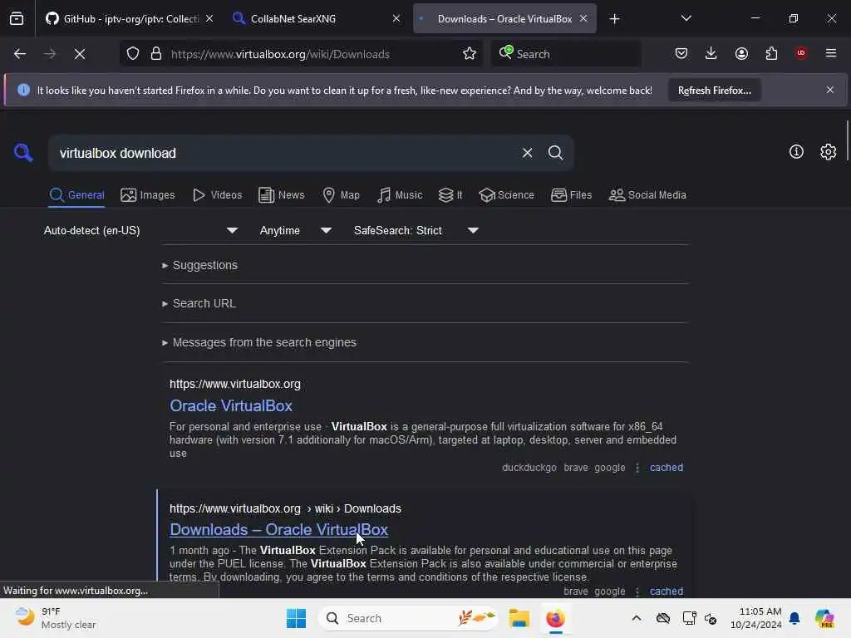Close the Downloads – Oracle VirtualBox tab
This screenshot has width=851, height=638.
pos(583,18)
